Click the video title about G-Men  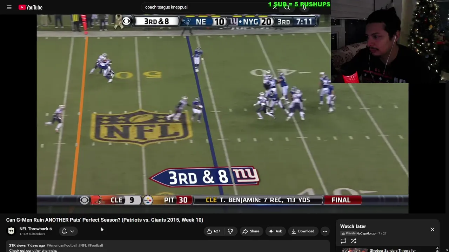point(105,220)
